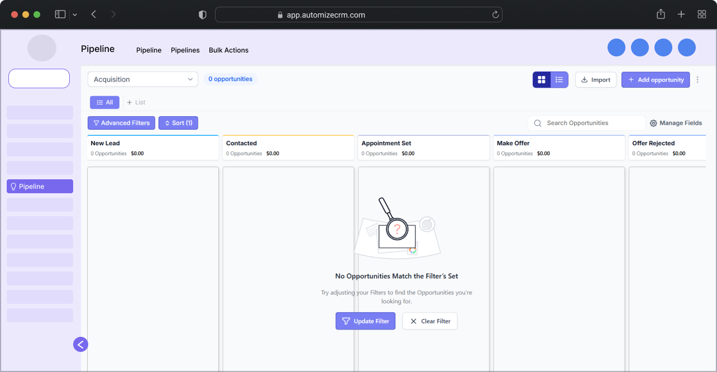This screenshot has width=717, height=372.
Task: Go to Bulk Actions tab
Action: click(228, 50)
